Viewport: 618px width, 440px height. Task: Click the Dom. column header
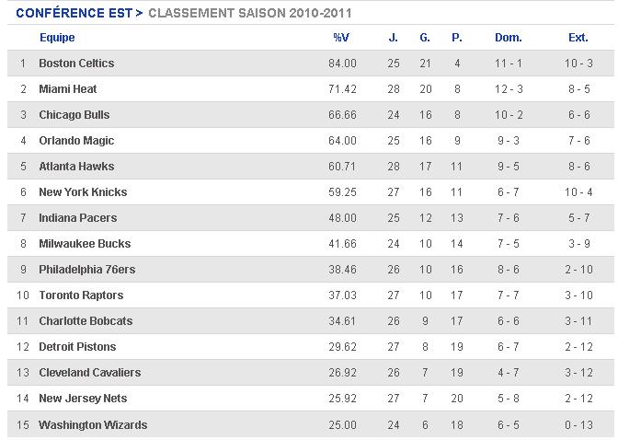click(508, 38)
